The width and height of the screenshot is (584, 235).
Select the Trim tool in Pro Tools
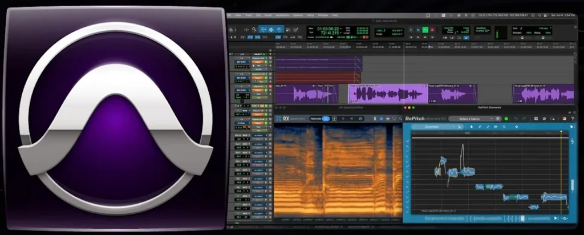pos(263,30)
